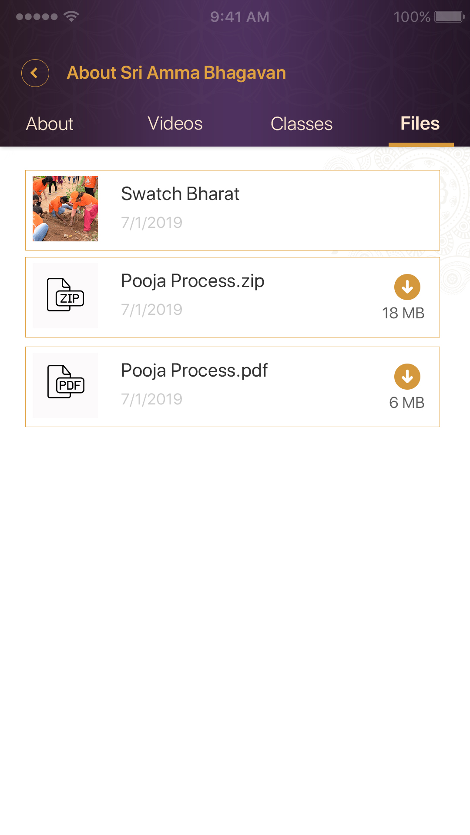Download the Pooja Process.pdf file
470x835 pixels.
(407, 377)
